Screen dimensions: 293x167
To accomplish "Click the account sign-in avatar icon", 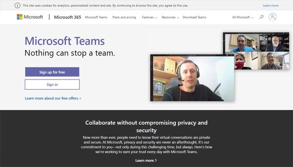I will (x=272, y=17).
